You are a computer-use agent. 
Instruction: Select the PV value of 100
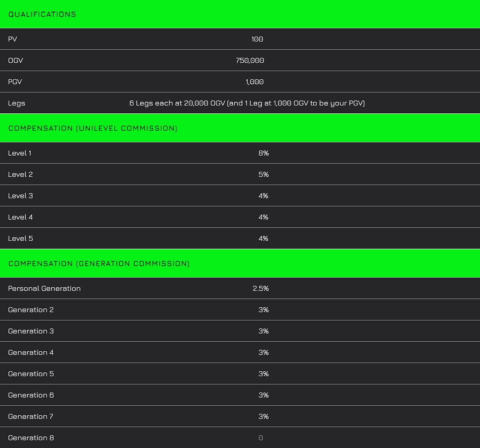coord(257,39)
